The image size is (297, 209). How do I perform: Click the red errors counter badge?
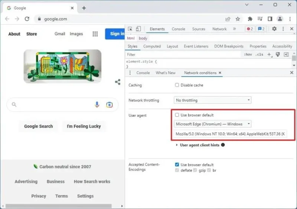(250, 29)
